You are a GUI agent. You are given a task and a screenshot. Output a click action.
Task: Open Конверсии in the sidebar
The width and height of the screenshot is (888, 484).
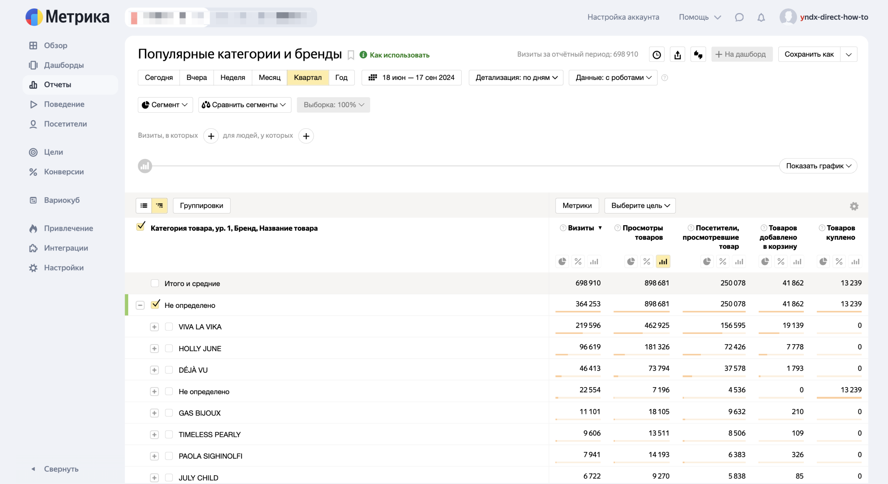(x=64, y=172)
